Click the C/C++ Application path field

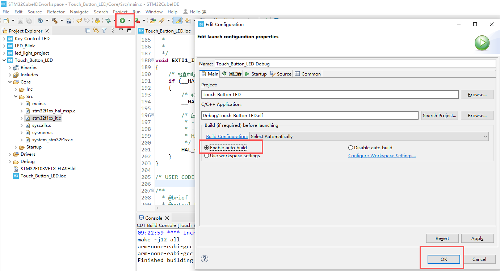310,115
